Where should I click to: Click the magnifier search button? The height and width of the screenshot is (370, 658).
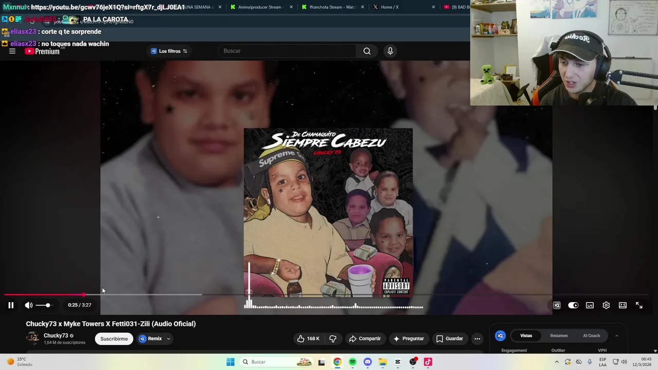[367, 51]
